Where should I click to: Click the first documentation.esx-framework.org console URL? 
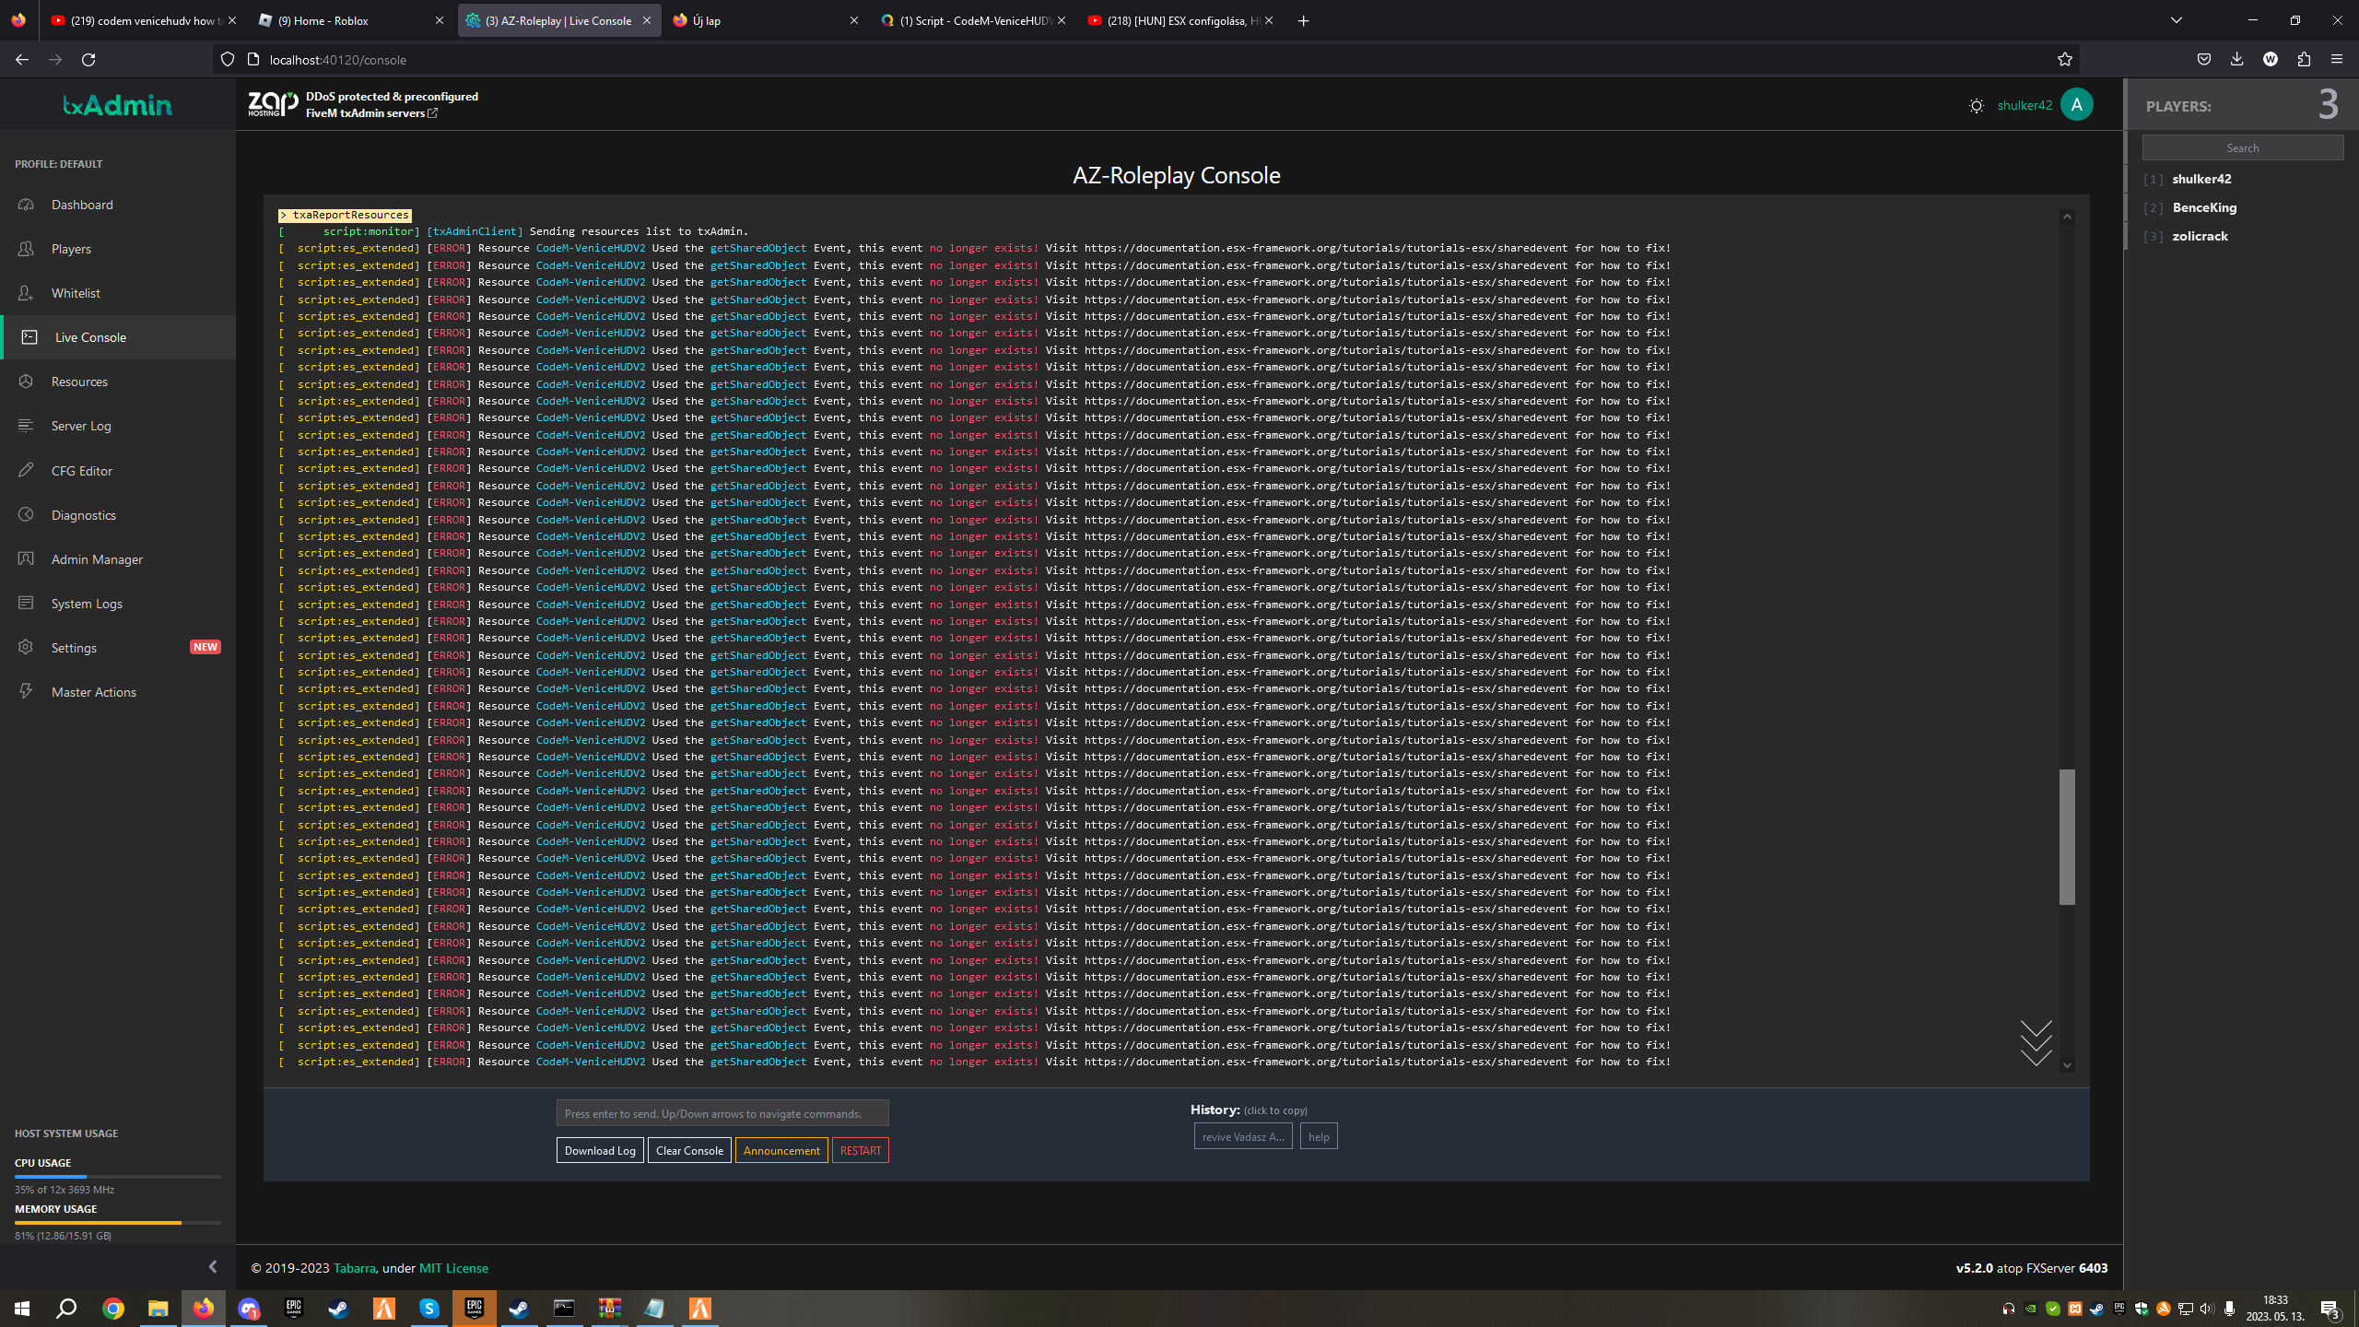(1326, 248)
